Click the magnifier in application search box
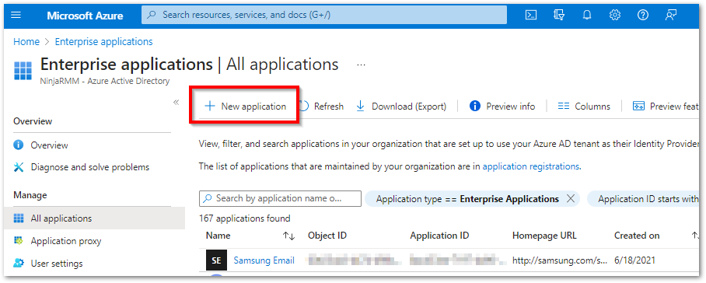The image size is (706, 283). click(x=208, y=198)
